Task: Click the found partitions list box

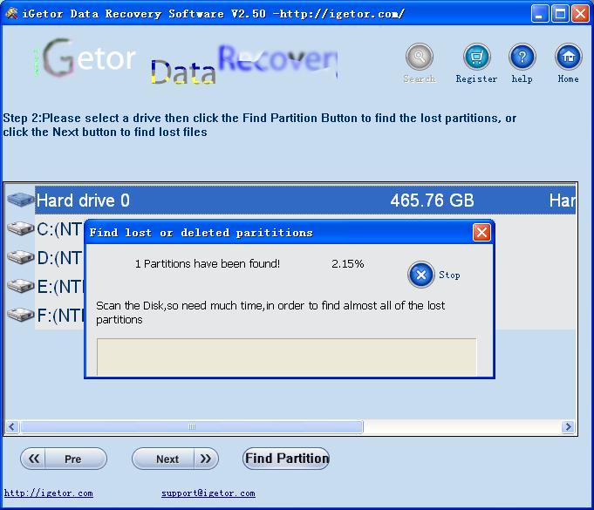Action: point(286,357)
